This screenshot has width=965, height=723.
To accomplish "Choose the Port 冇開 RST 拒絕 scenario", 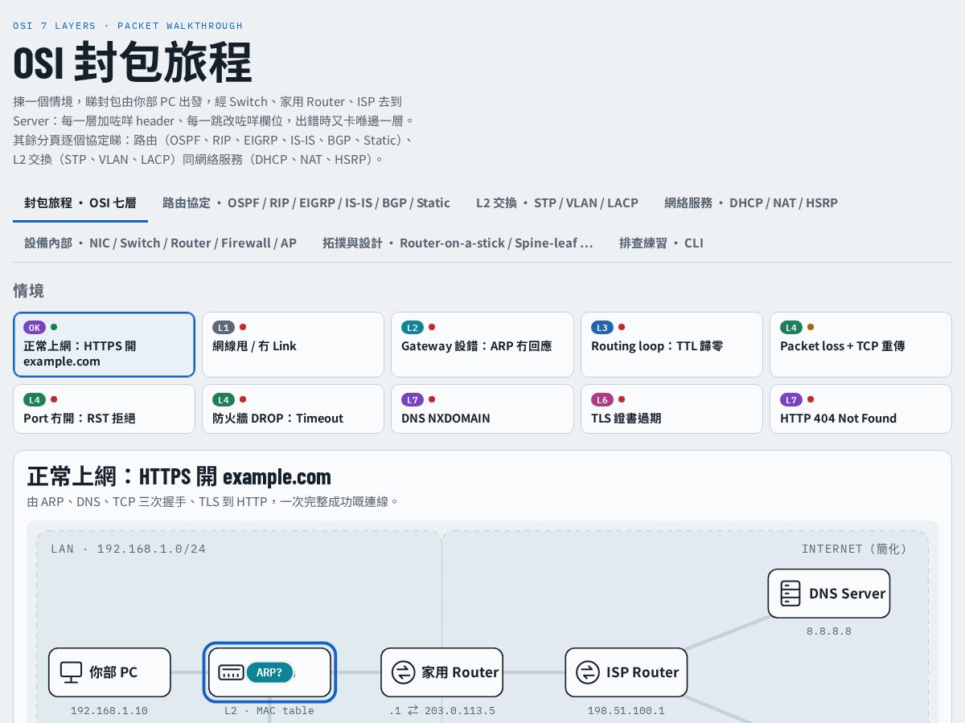I will click(x=105, y=409).
